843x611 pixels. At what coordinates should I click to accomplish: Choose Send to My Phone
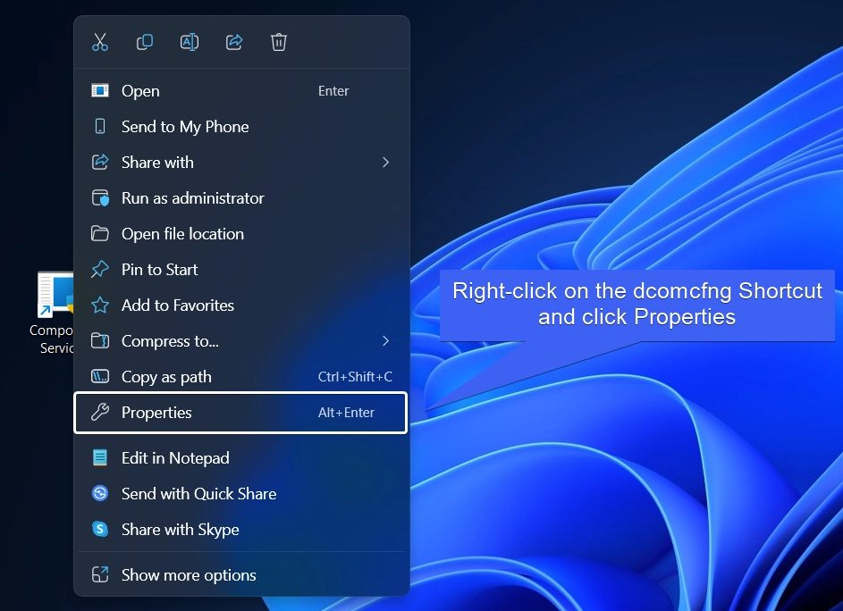tap(241, 126)
